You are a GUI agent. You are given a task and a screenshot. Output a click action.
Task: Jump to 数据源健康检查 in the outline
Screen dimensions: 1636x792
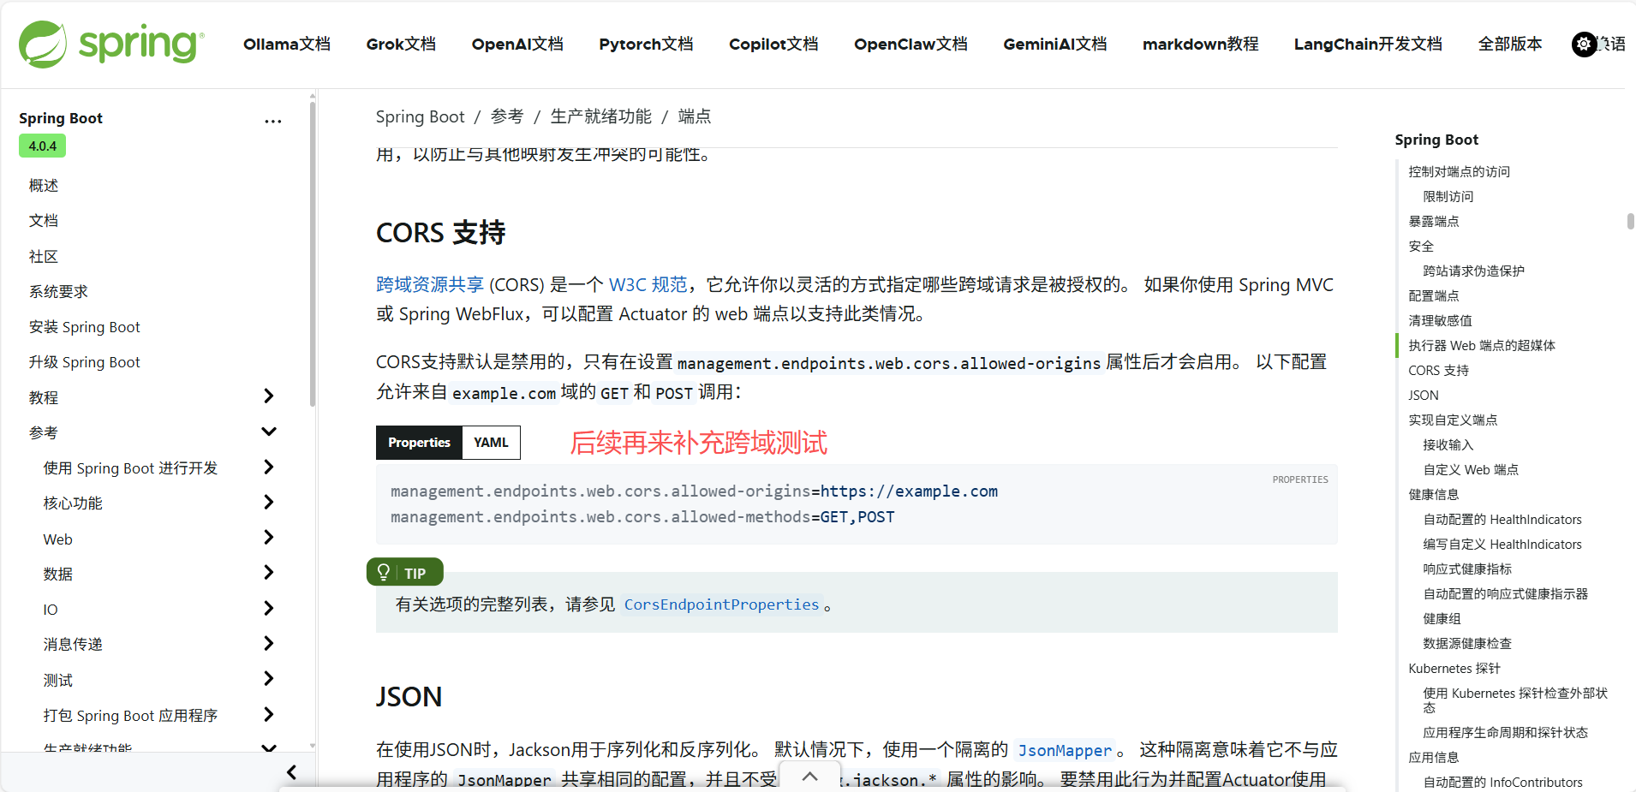coord(1467,644)
